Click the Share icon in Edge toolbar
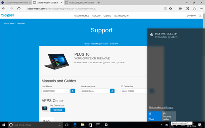205x128 pixels. click(x=195, y=9)
